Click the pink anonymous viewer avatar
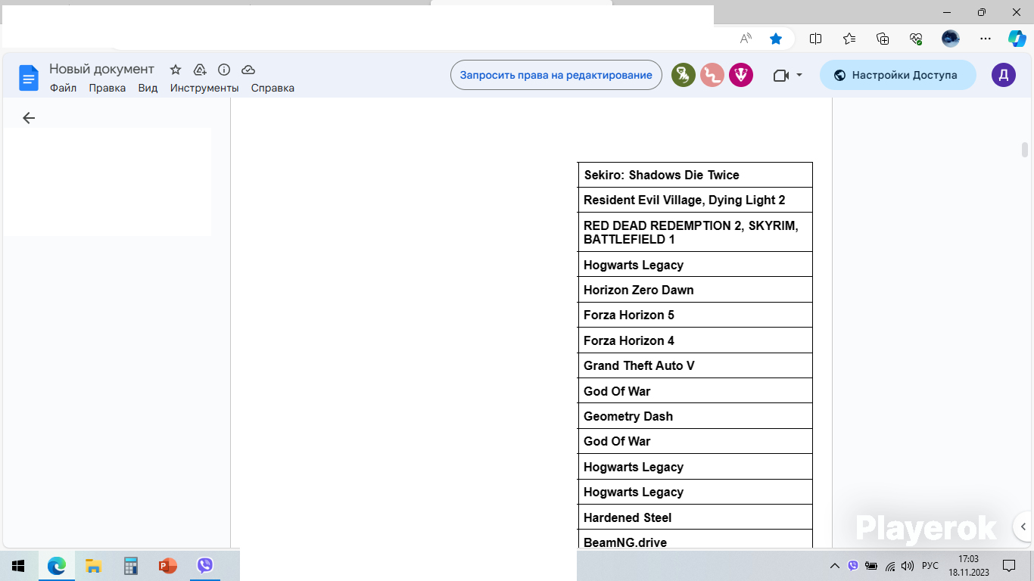1034x581 pixels. (x=712, y=75)
